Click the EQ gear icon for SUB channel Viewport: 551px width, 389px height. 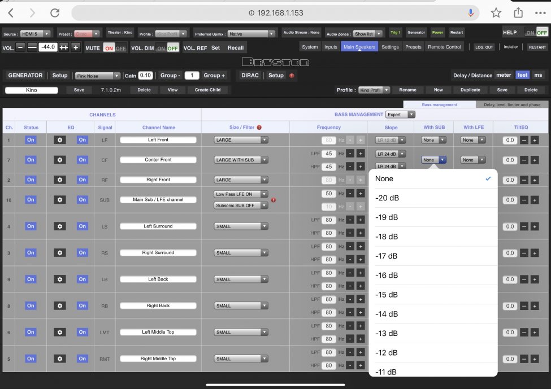[59, 200]
